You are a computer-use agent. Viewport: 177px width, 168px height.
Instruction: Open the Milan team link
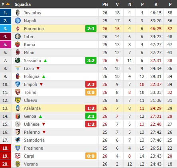(29, 53)
